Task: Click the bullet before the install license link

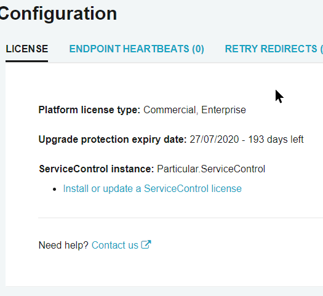Action: (x=54, y=190)
